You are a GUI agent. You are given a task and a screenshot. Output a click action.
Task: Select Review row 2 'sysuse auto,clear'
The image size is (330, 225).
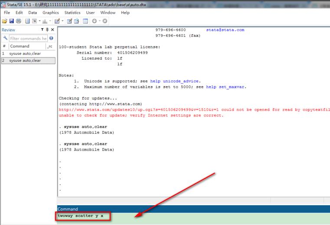29,61
